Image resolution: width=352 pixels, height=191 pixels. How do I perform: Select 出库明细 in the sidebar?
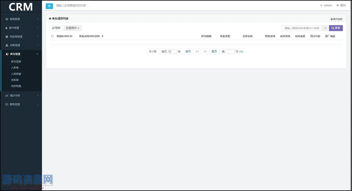[x=16, y=86]
